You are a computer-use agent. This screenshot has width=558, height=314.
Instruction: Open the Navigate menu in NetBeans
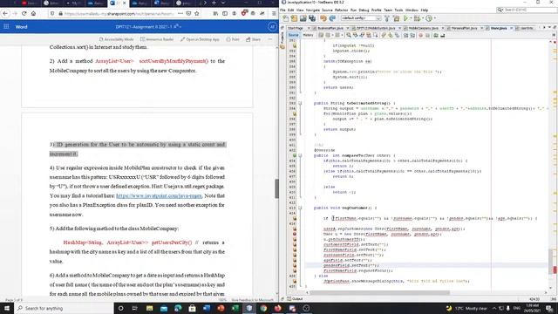pos(313,10)
